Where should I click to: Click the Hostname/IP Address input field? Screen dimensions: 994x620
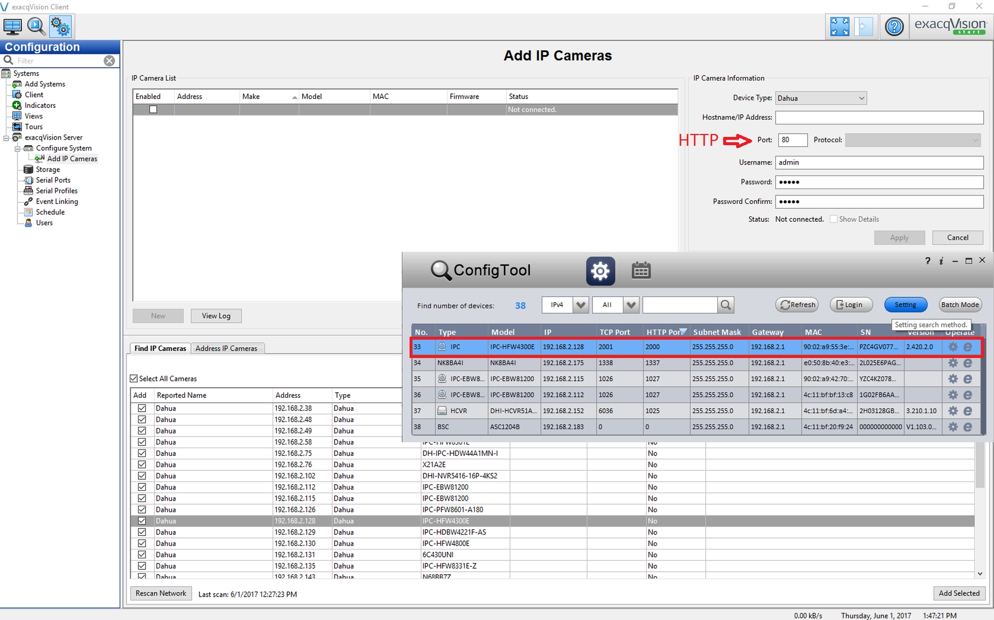[879, 117]
